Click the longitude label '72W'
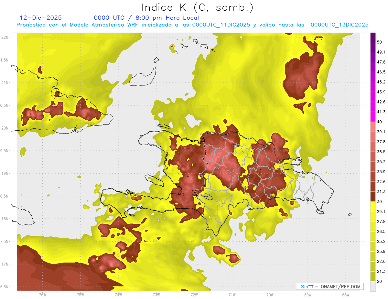Screen dimensions: 388x299 pos(194,295)
